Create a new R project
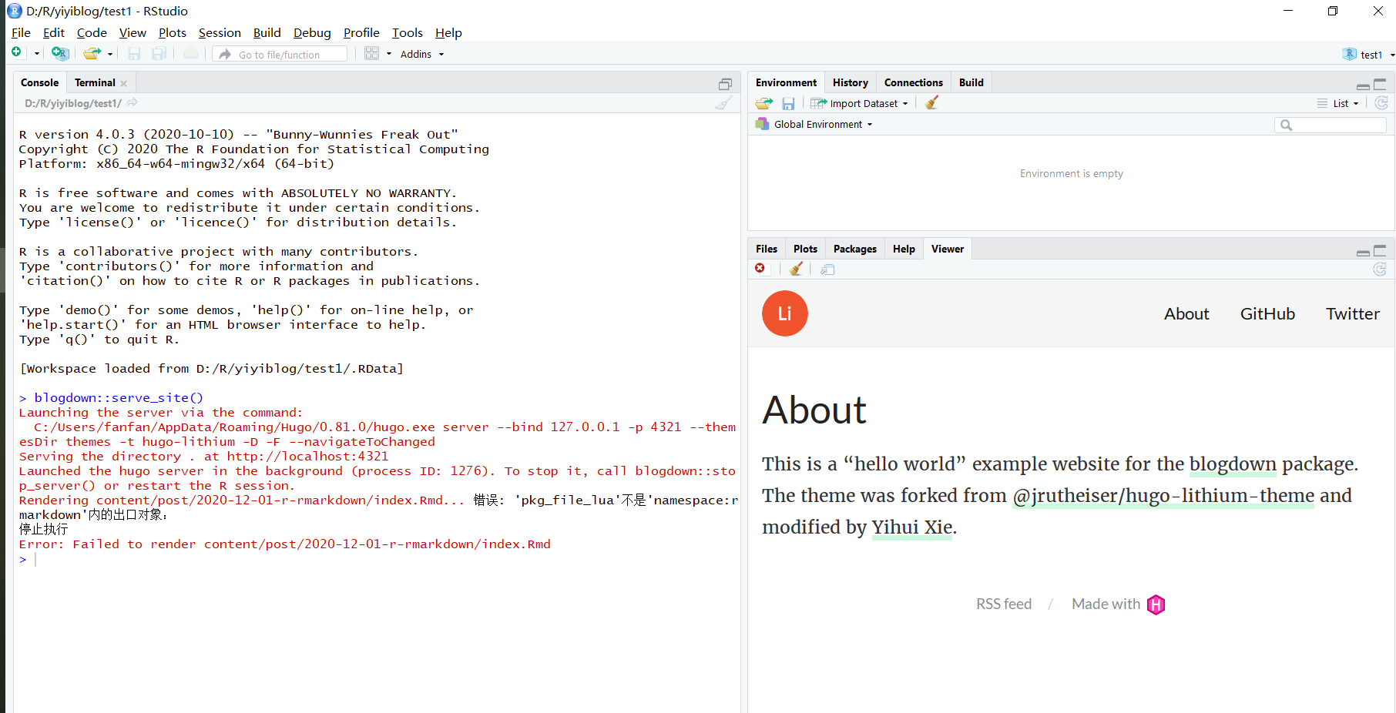Viewport: 1396px width, 713px height. tap(60, 53)
